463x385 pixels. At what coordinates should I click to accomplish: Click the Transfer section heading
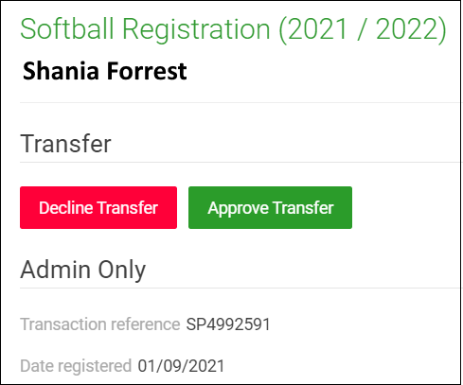point(65,144)
